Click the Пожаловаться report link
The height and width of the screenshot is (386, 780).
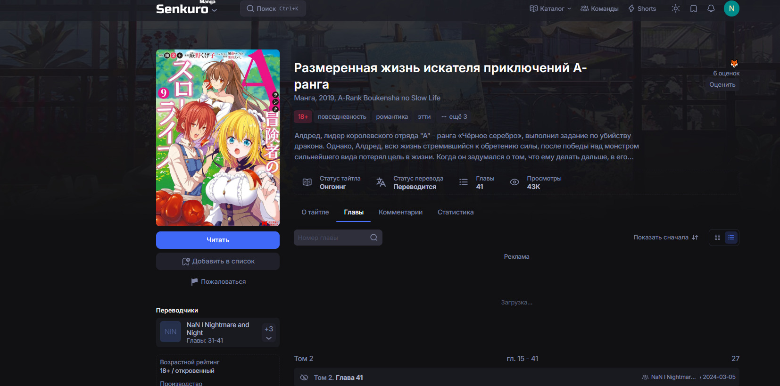[218, 281]
